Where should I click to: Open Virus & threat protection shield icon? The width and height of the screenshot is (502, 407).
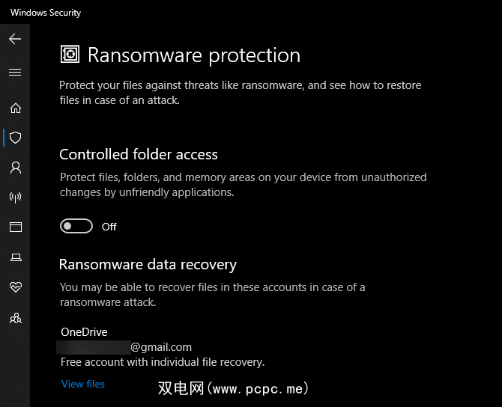pyautogui.click(x=15, y=138)
